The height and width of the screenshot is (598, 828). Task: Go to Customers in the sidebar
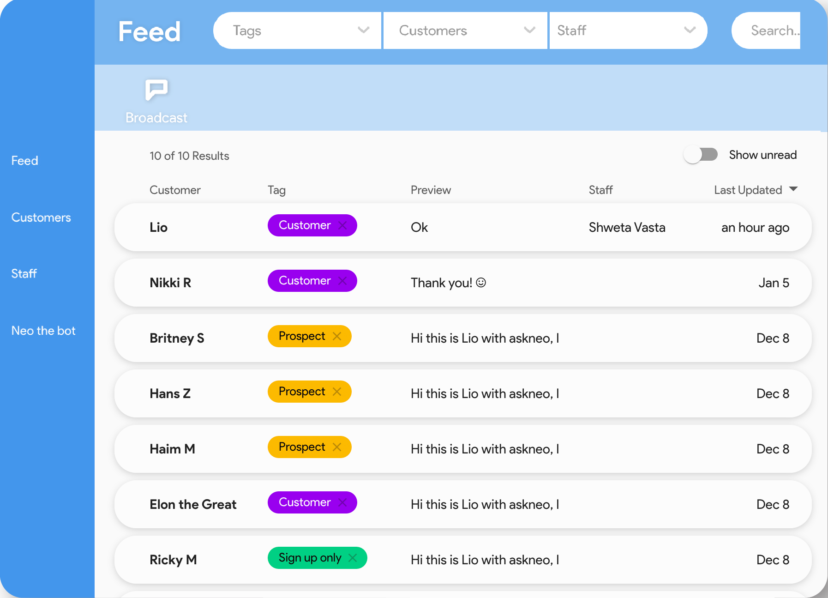coord(41,217)
